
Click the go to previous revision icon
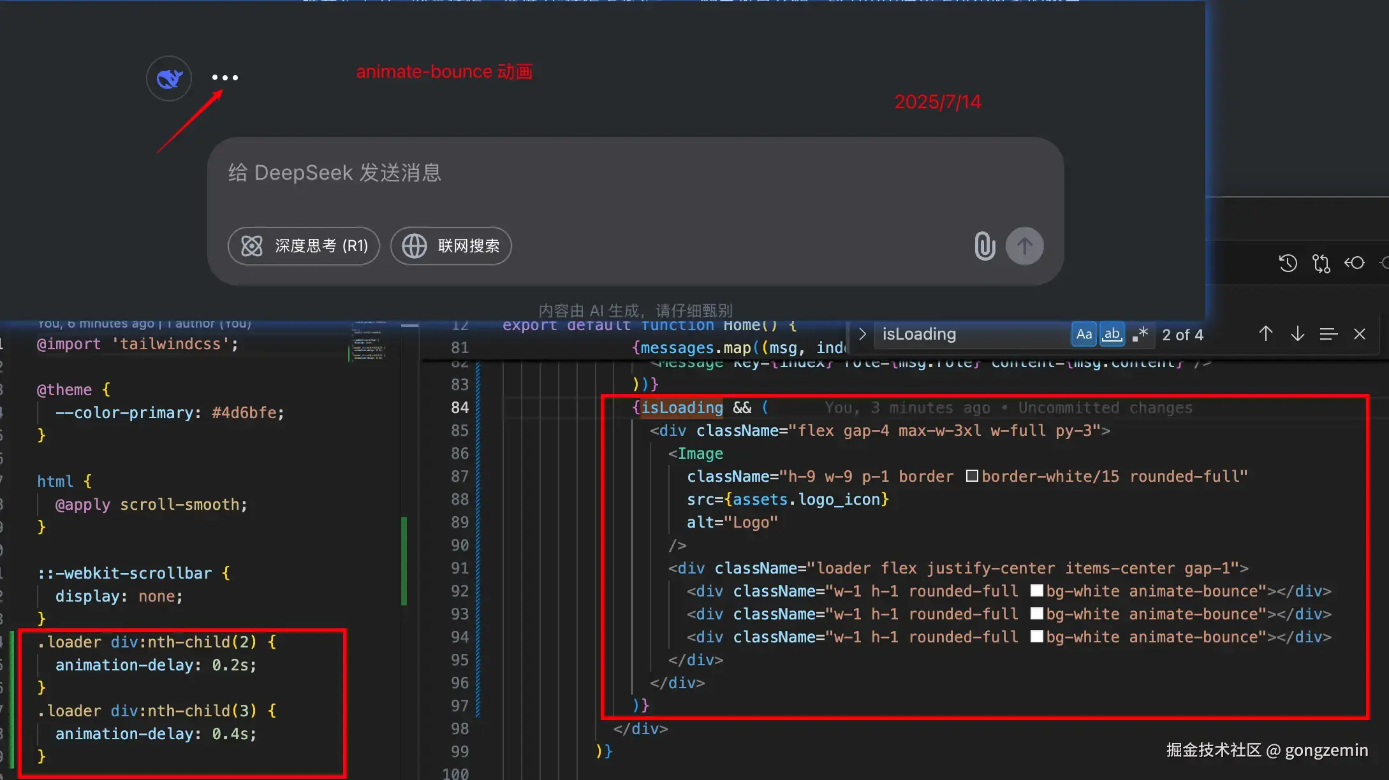pos(1354,263)
